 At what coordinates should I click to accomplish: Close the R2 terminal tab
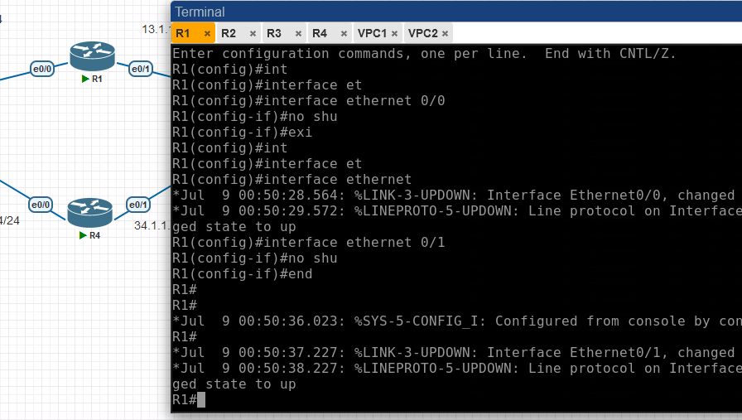pos(253,34)
